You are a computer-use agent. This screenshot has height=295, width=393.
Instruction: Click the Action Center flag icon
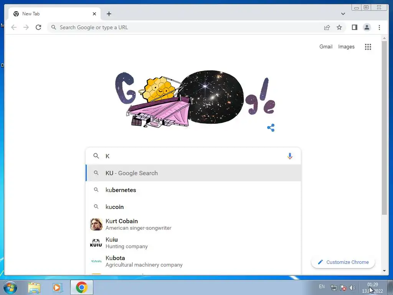point(343,287)
